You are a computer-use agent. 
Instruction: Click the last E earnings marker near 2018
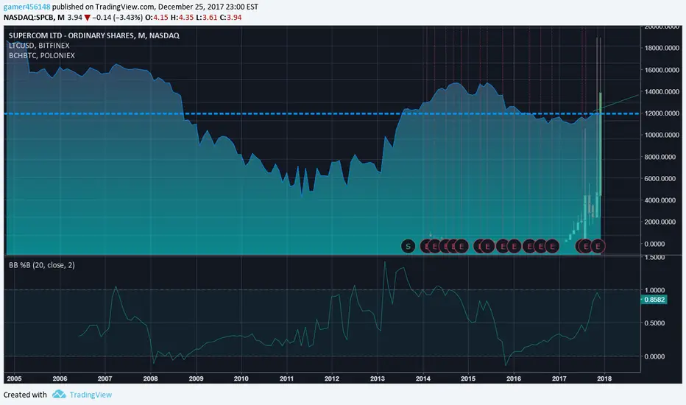[x=598, y=246]
